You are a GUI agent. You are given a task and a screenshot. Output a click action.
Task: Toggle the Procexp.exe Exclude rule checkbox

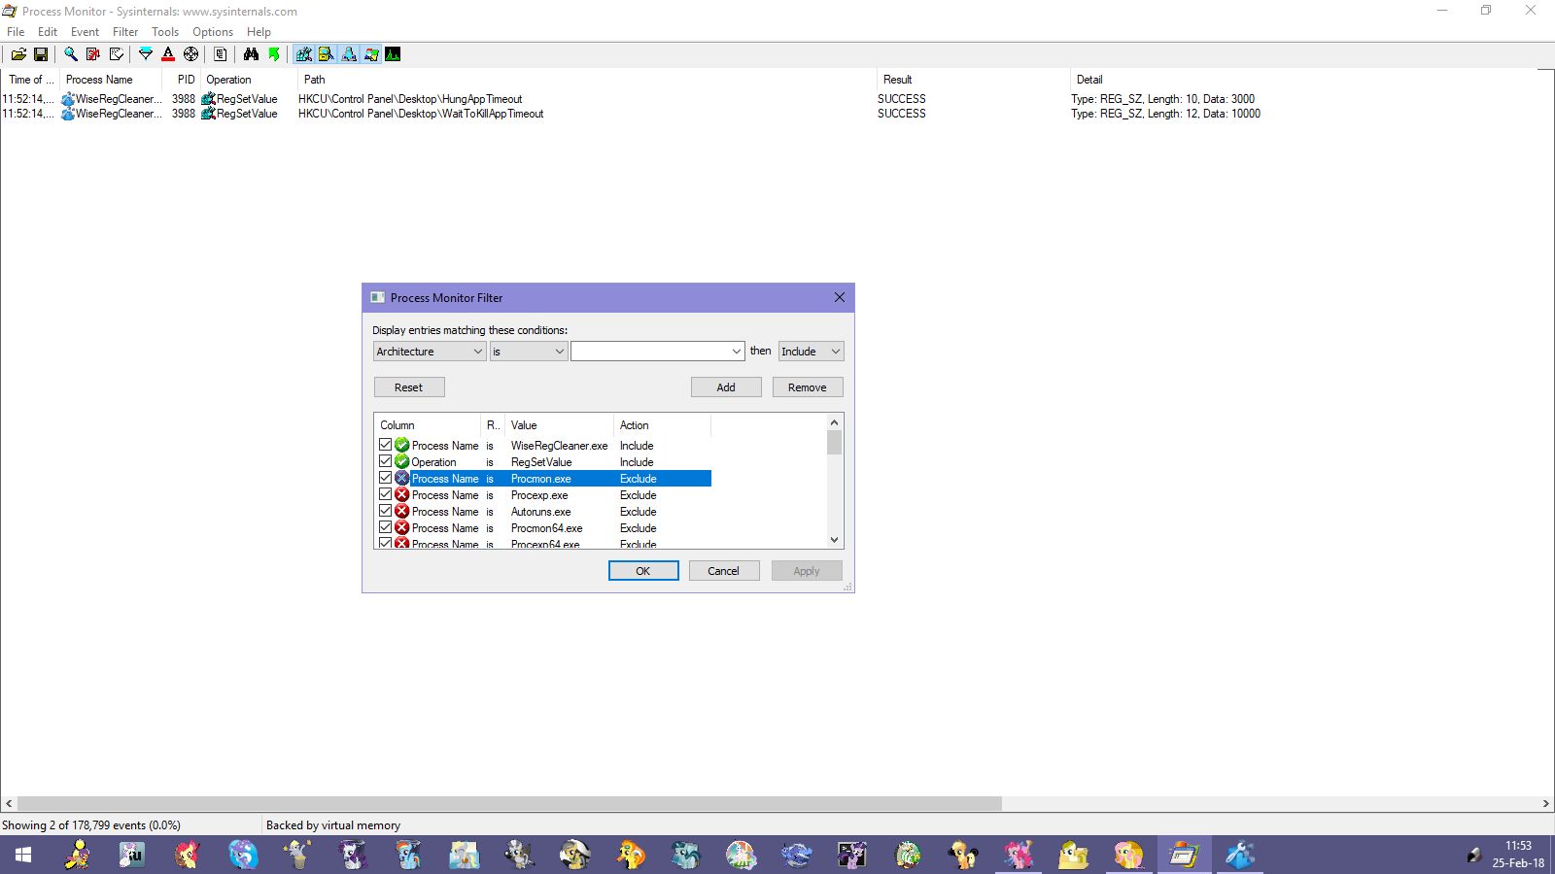click(385, 494)
